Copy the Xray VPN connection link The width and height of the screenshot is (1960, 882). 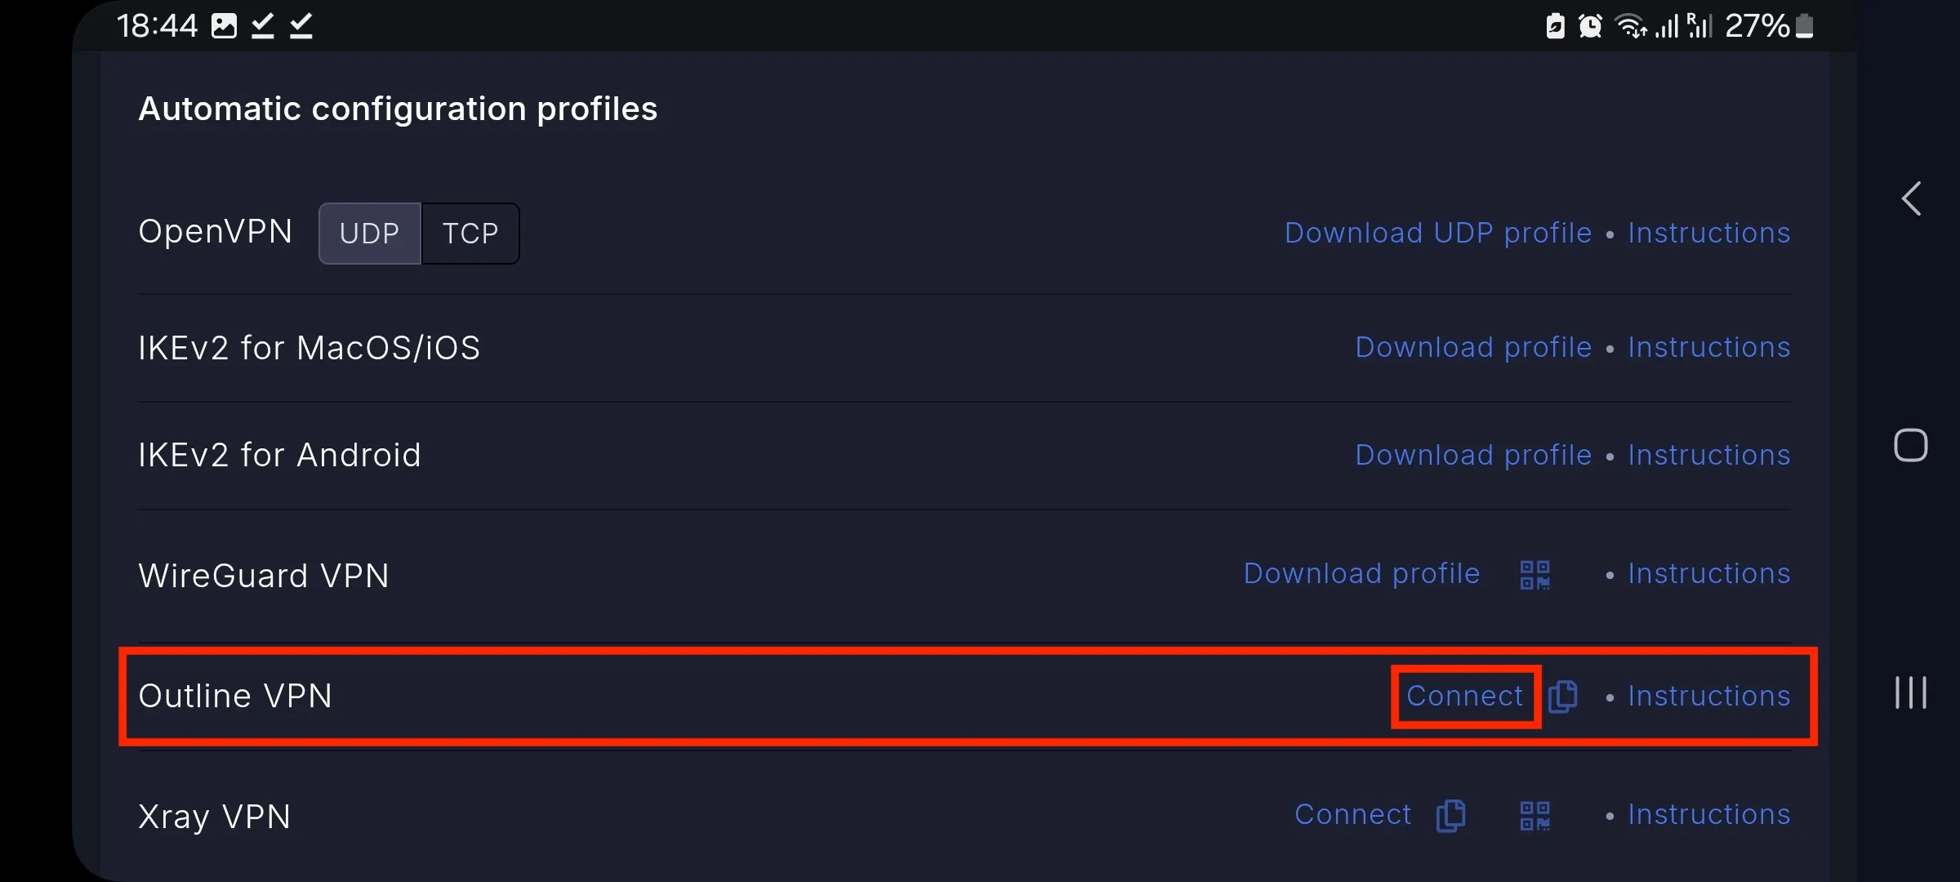pos(1450,816)
